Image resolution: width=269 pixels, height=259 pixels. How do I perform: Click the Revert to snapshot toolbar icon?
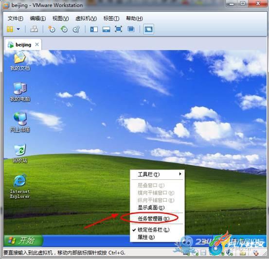64,29
